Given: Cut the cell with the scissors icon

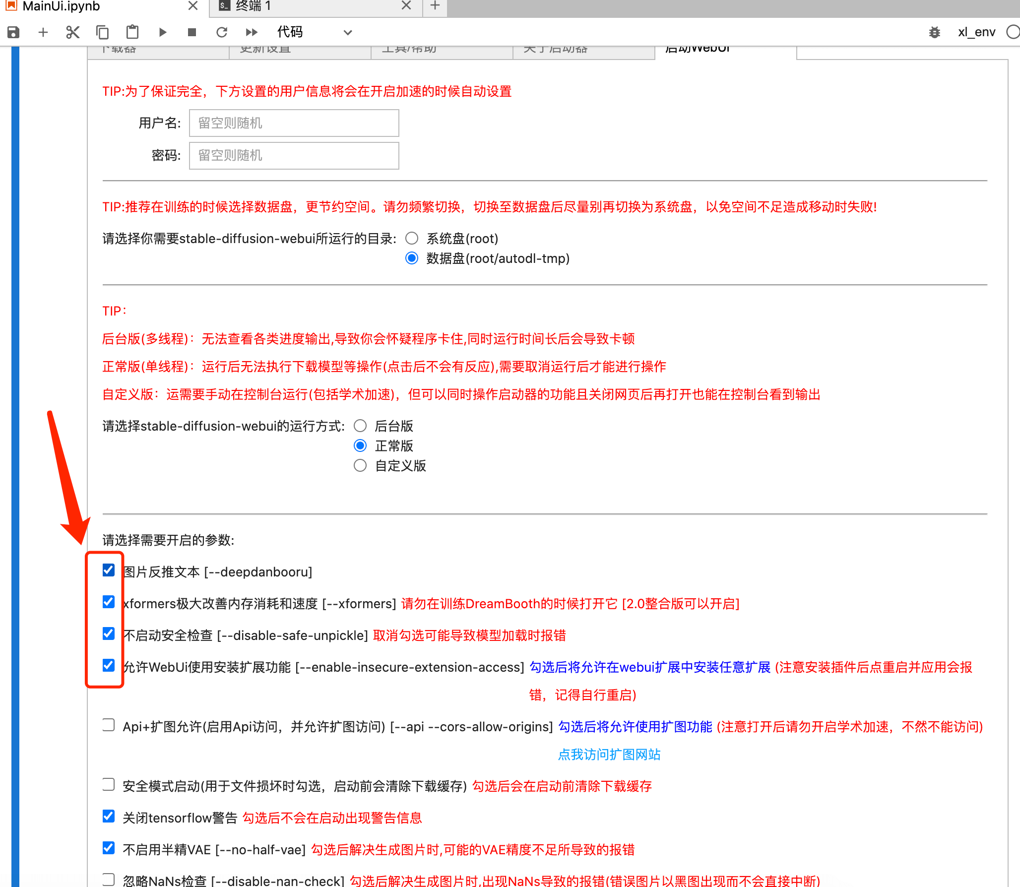Looking at the screenshot, I should pyautogui.click(x=72, y=32).
